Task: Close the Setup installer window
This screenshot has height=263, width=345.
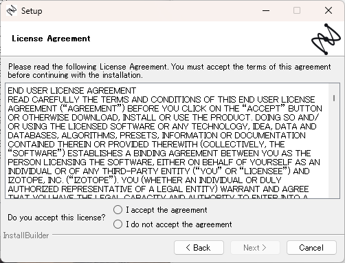Action: [329, 10]
